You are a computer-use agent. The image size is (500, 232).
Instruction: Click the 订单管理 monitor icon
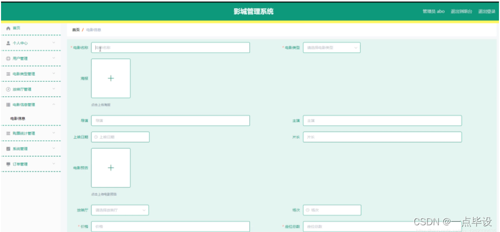click(9, 164)
